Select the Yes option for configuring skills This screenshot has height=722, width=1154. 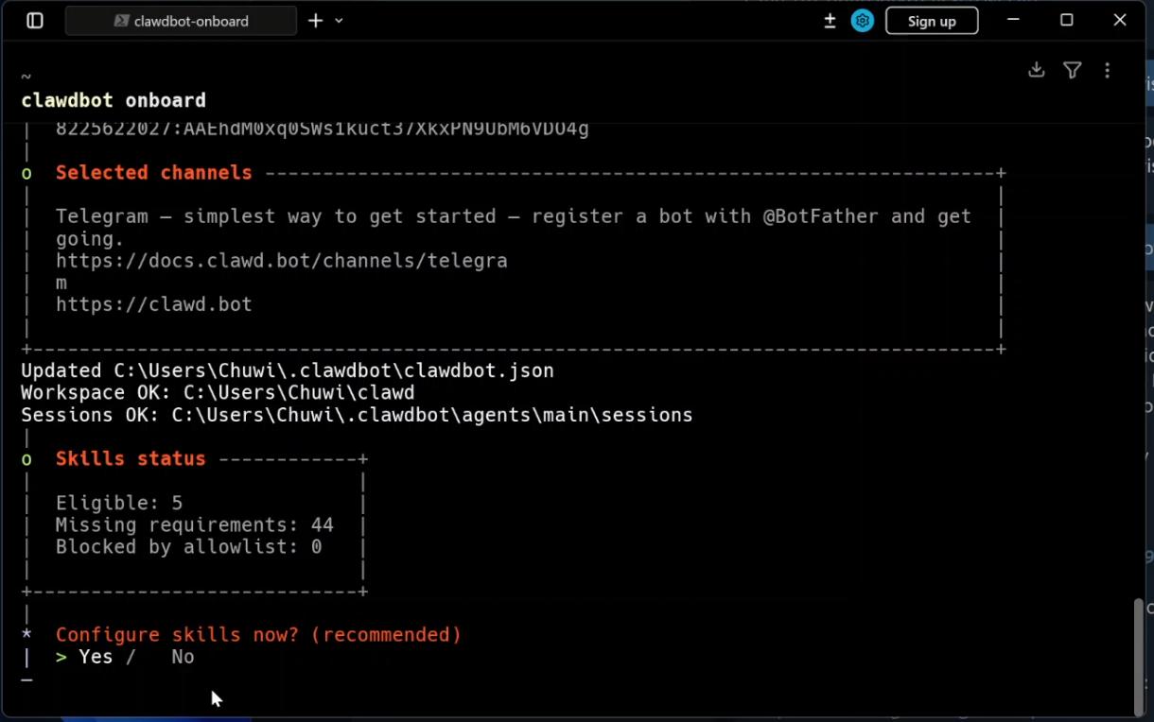point(95,657)
